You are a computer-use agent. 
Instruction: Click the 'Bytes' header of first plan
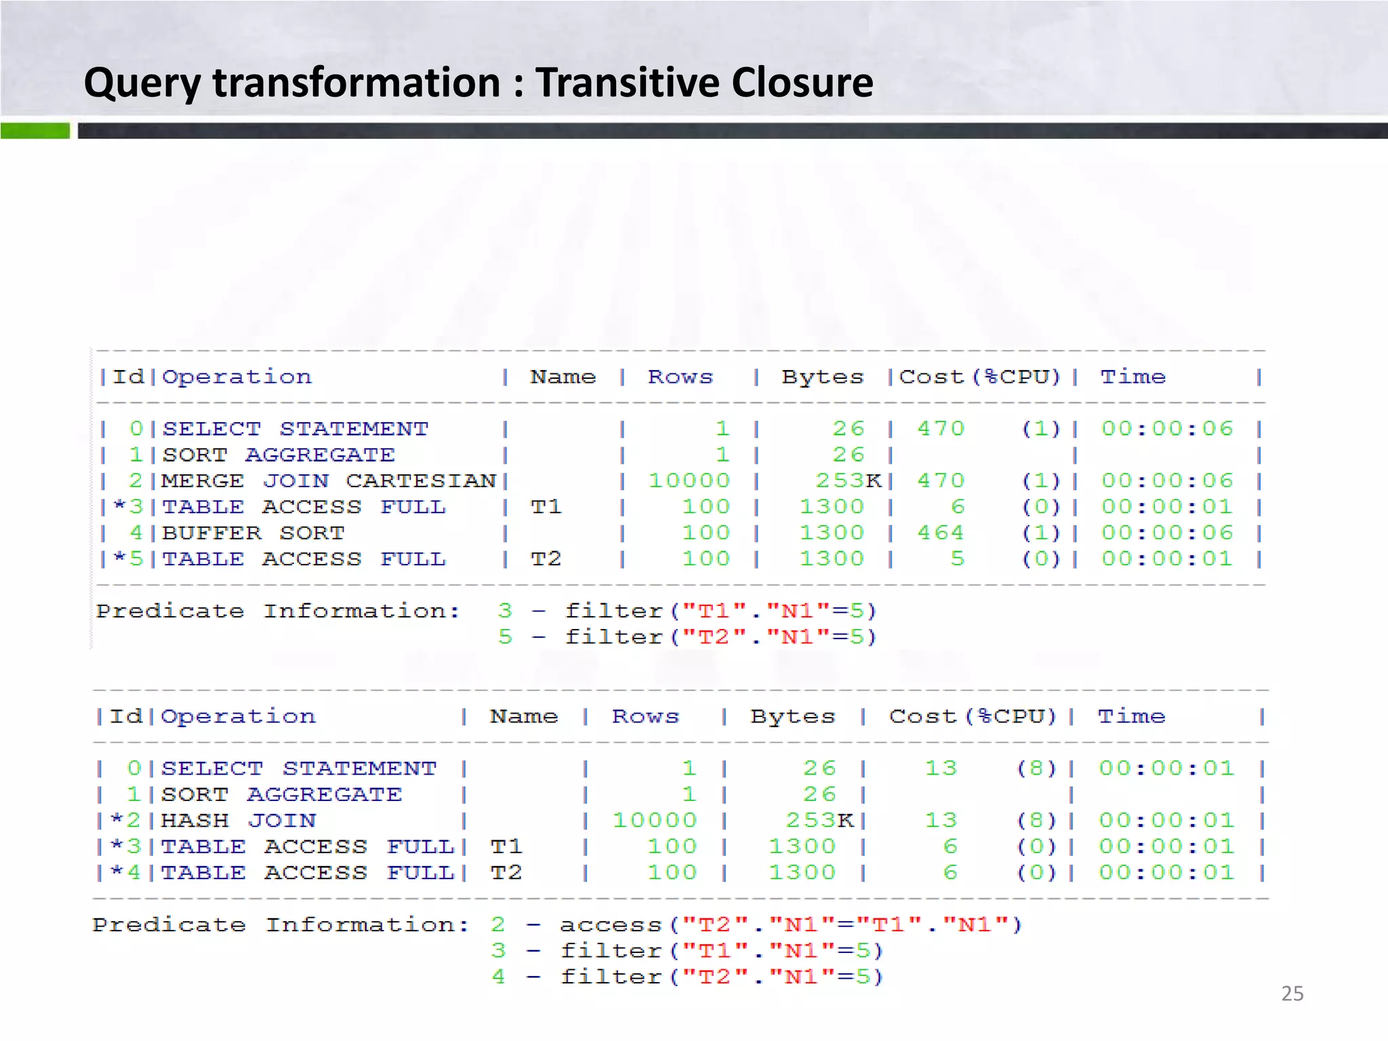point(823,377)
